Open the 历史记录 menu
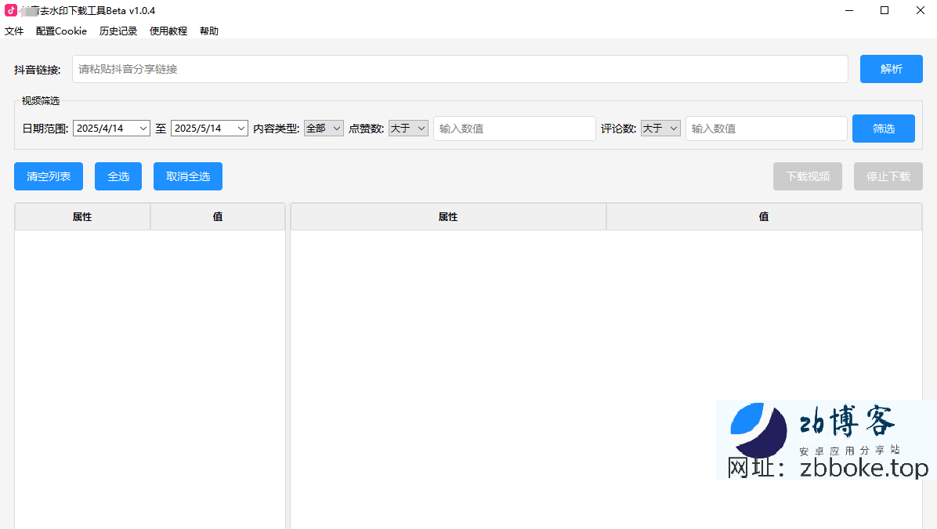Screen dimensions: 937x529 118,31
